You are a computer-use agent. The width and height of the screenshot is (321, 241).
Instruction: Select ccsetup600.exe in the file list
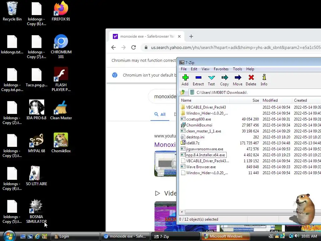tap(250, 119)
